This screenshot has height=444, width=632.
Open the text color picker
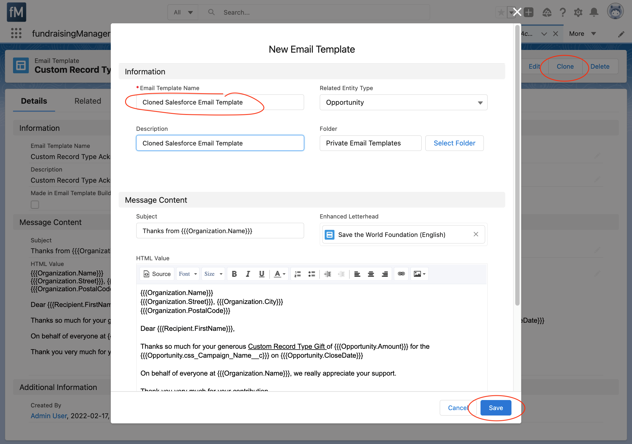[280, 274]
